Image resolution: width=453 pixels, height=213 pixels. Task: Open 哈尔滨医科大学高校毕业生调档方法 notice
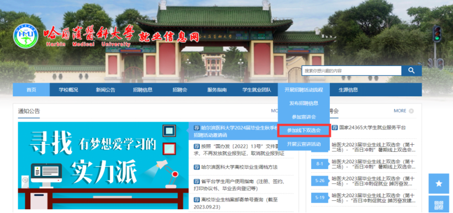(240, 167)
